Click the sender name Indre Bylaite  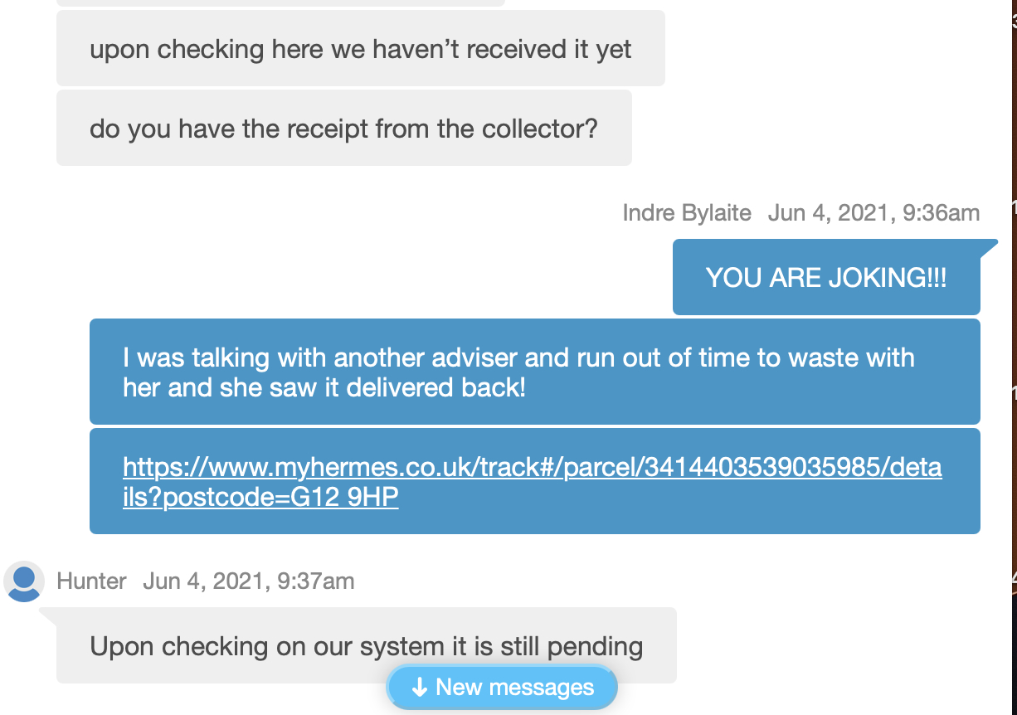click(686, 212)
